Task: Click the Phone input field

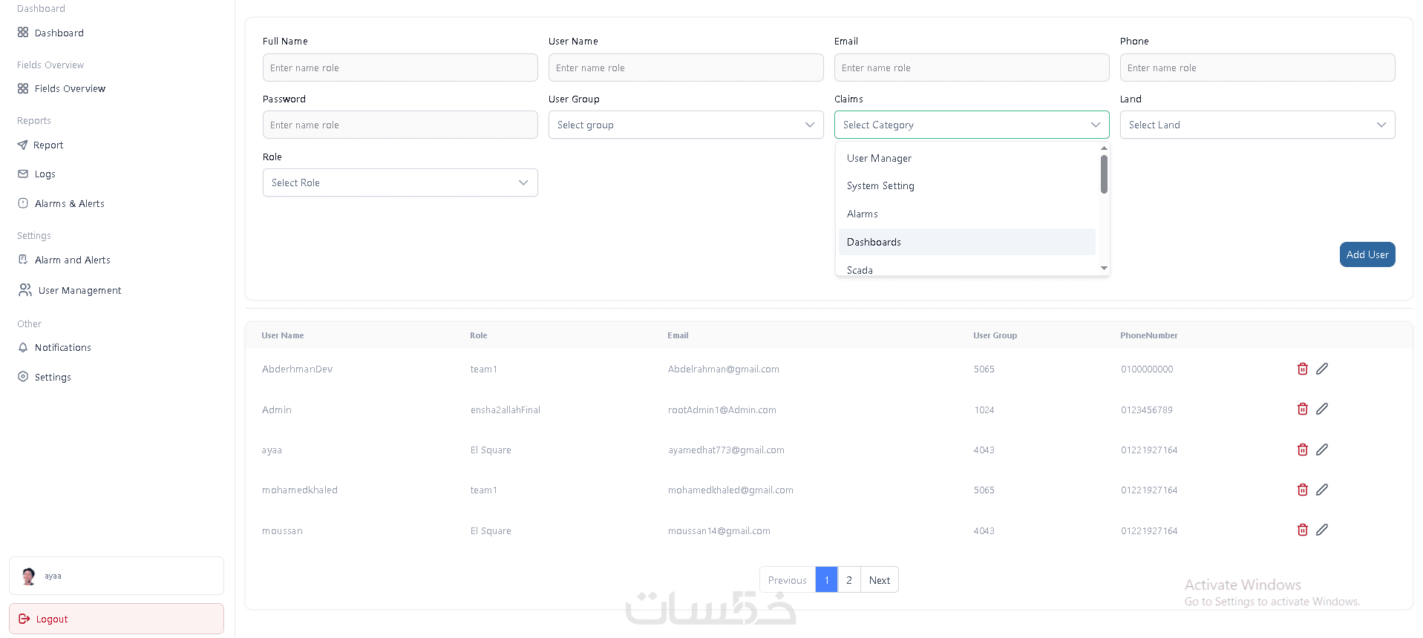Action: 1257,68
